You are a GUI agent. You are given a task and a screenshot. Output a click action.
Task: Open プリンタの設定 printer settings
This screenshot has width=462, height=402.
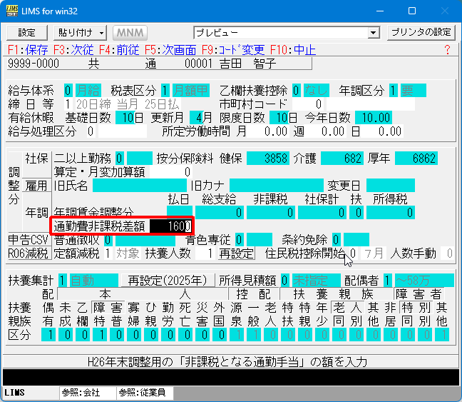[x=421, y=33]
